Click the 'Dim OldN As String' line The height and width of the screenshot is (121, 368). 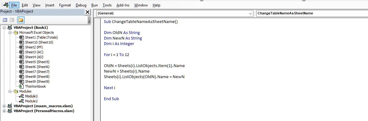(x=122, y=33)
